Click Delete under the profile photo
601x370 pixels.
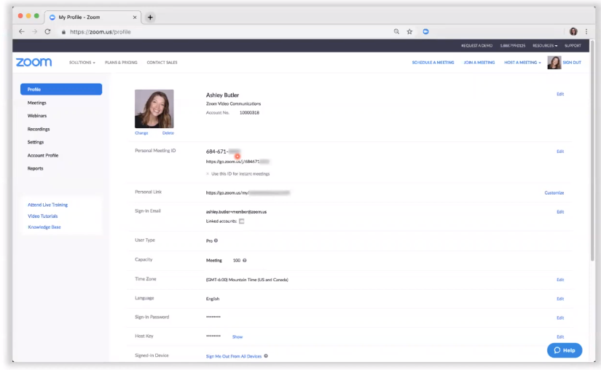point(168,133)
